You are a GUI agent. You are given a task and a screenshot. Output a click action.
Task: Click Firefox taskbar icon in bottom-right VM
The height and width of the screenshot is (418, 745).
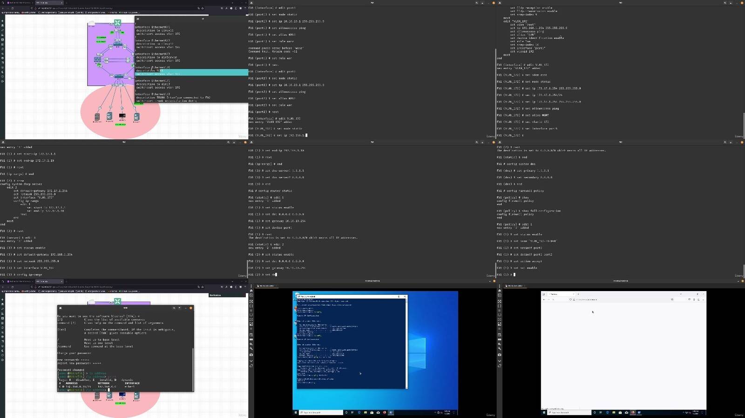[x=633, y=412]
